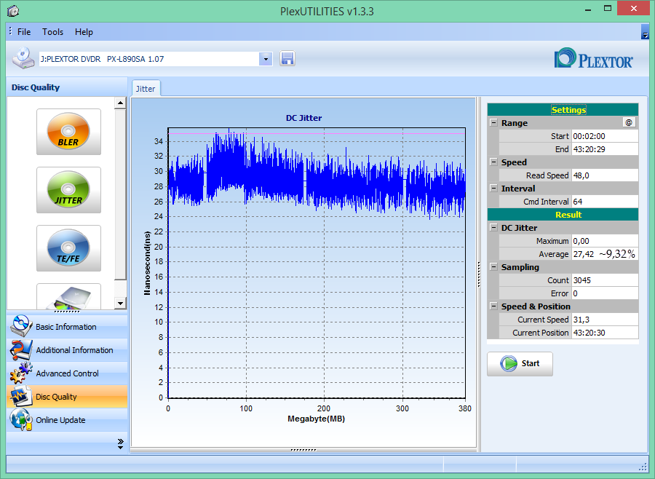Click the toolbar options arrow at menu bar end
Image resolution: width=655 pixels, height=479 pixels.
pos(645,32)
